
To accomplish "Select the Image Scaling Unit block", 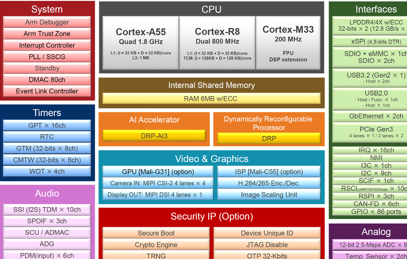I will coord(269,195).
